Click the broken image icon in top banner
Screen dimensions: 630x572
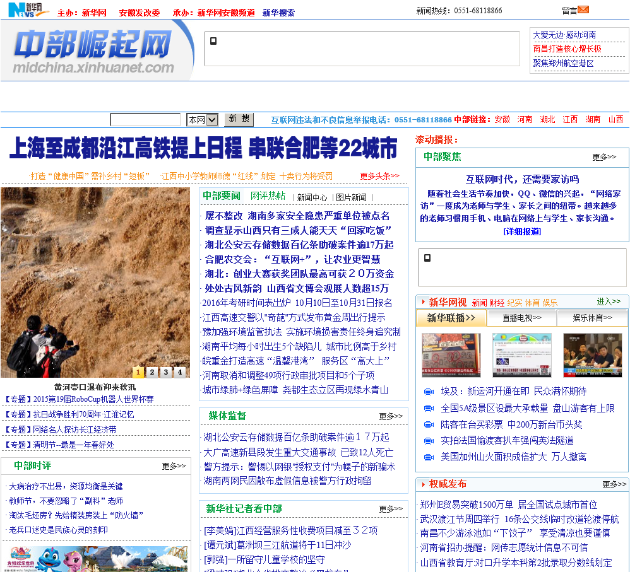click(x=213, y=40)
